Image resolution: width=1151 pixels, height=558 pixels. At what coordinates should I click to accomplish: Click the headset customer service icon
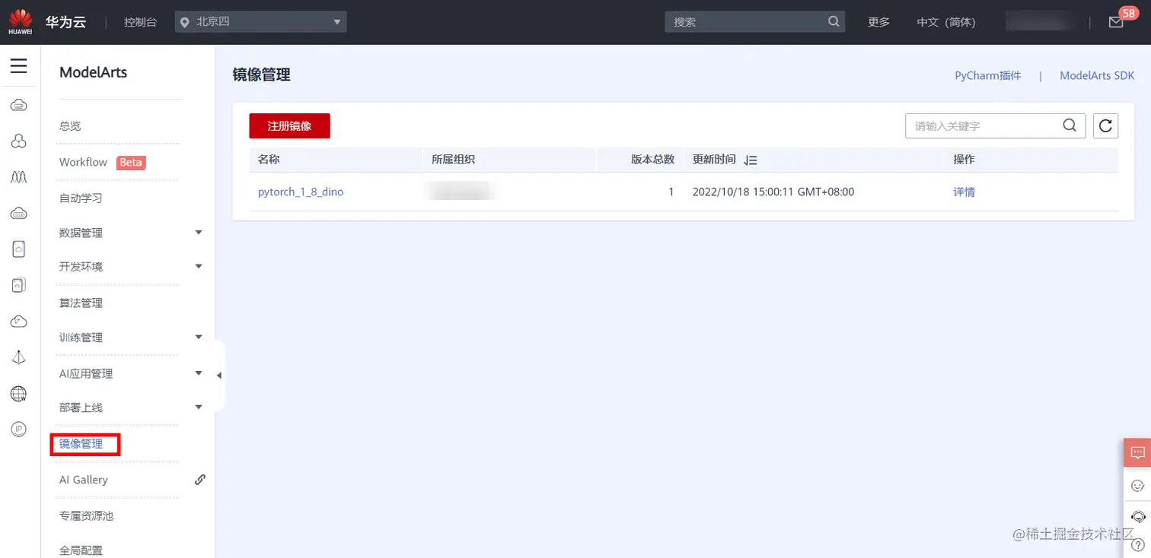[x=1138, y=516]
